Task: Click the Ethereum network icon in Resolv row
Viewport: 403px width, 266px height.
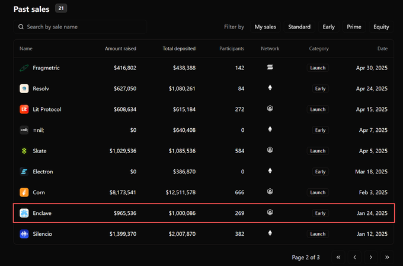Action: coord(270,88)
